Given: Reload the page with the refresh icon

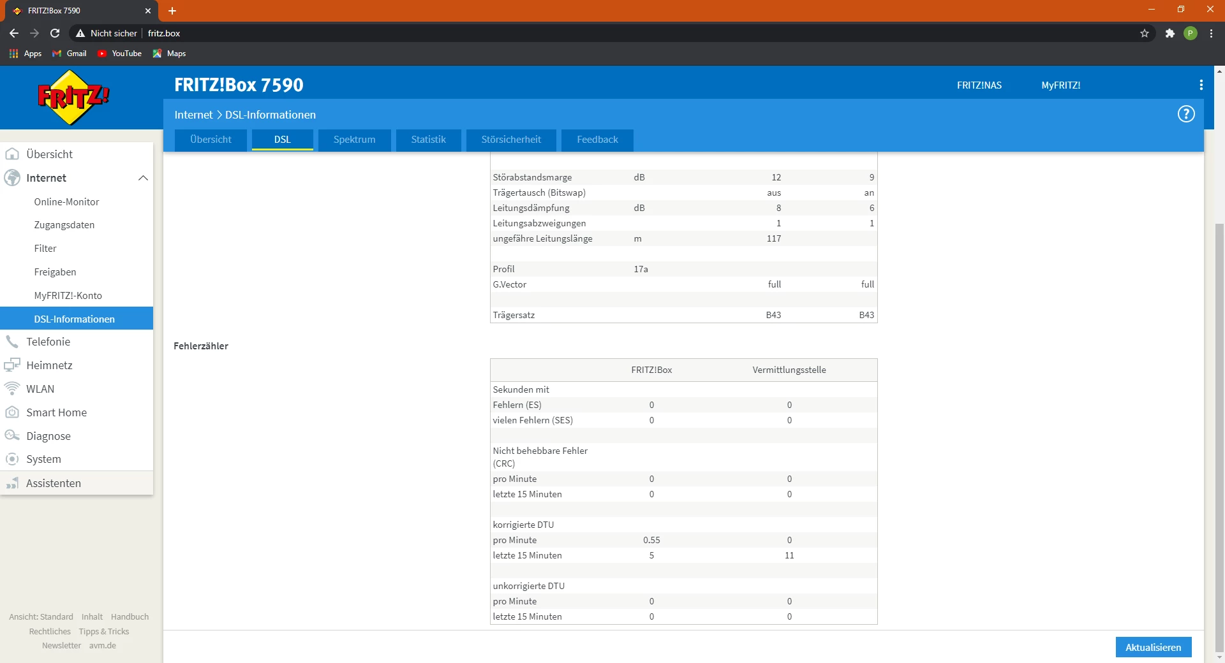Looking at the screenshot, I should 55,33.
